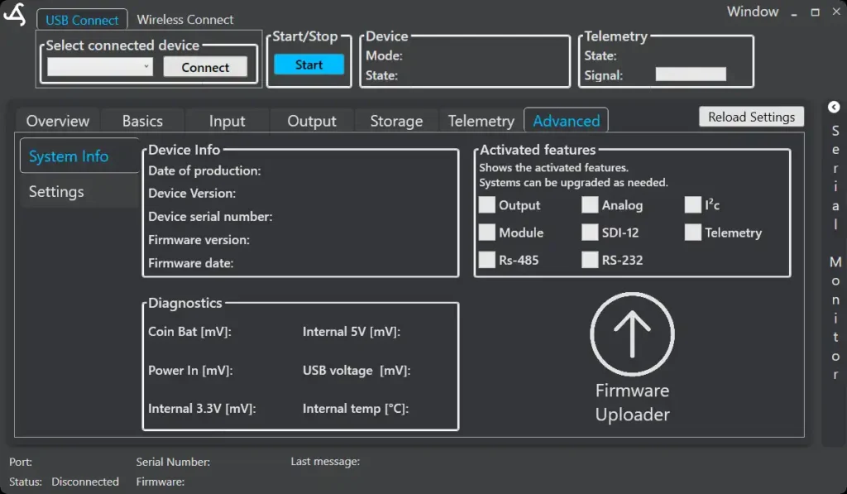Image resolution: width=847 pixels, height=494 pixels.
Task: Open the Overview tab
Action: click(x=57, y=121)
